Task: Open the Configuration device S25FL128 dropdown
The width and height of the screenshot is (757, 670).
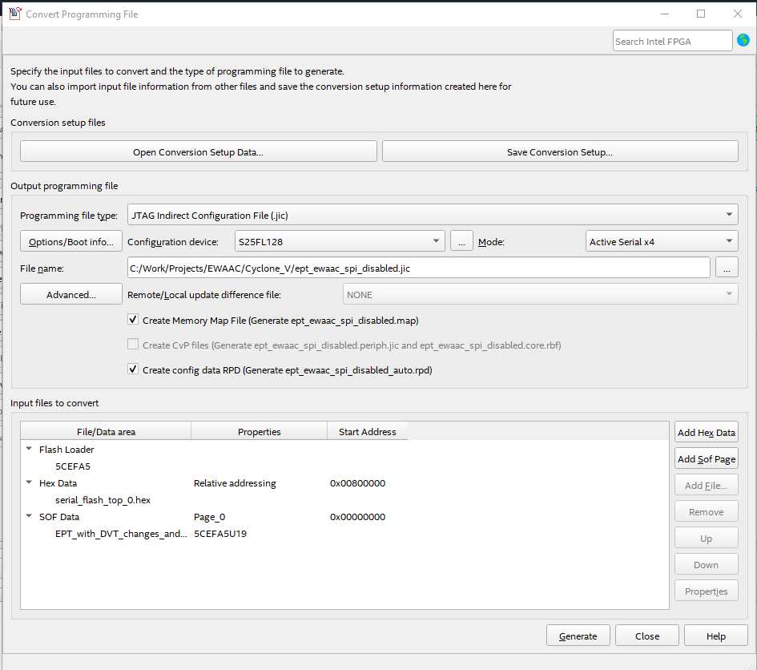Action: pyautogui.click(x=340, y=241)
